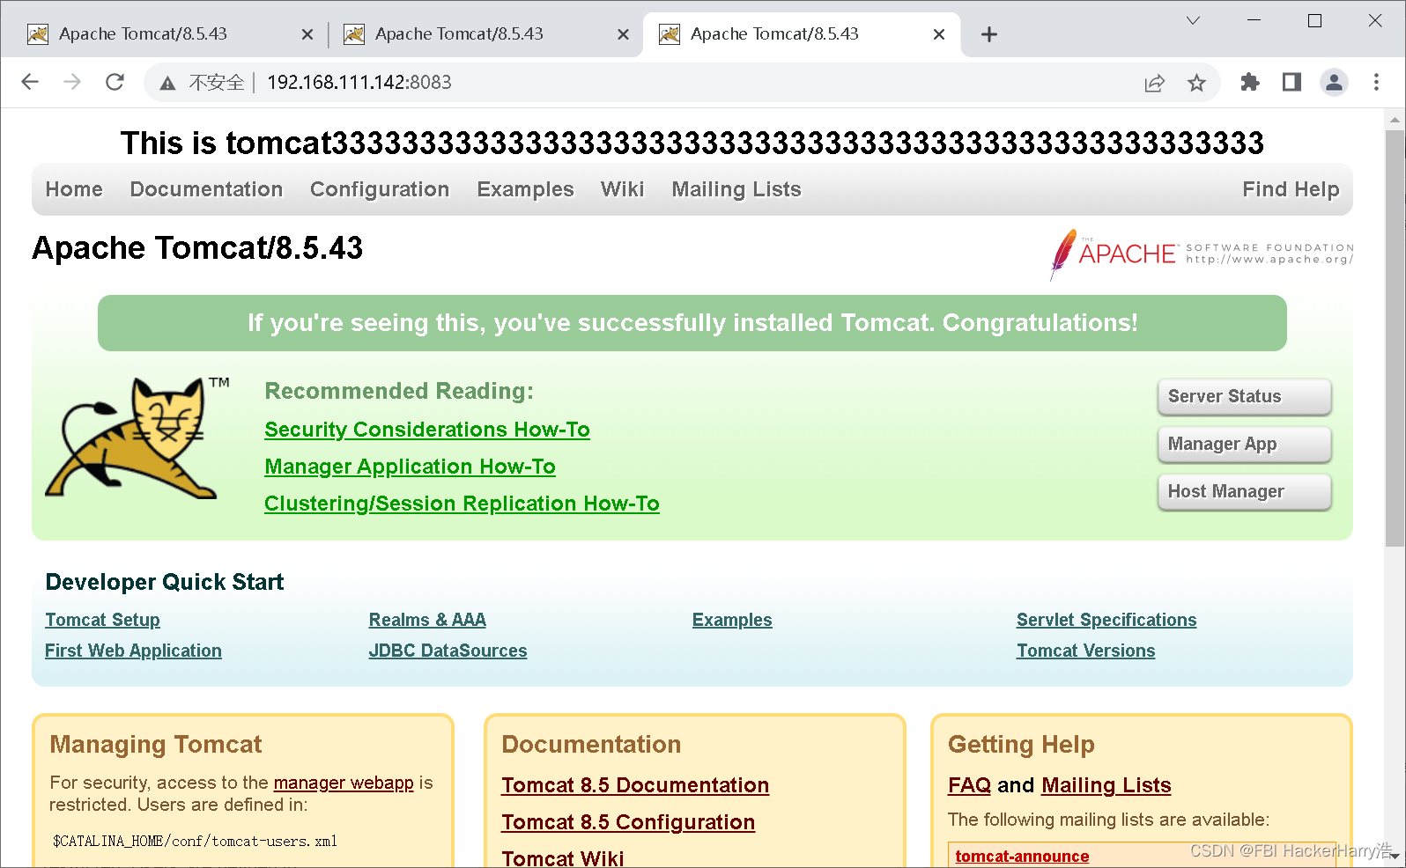
Task: Bookmark this page with the star icon
Action: (x=1196, y=83)
